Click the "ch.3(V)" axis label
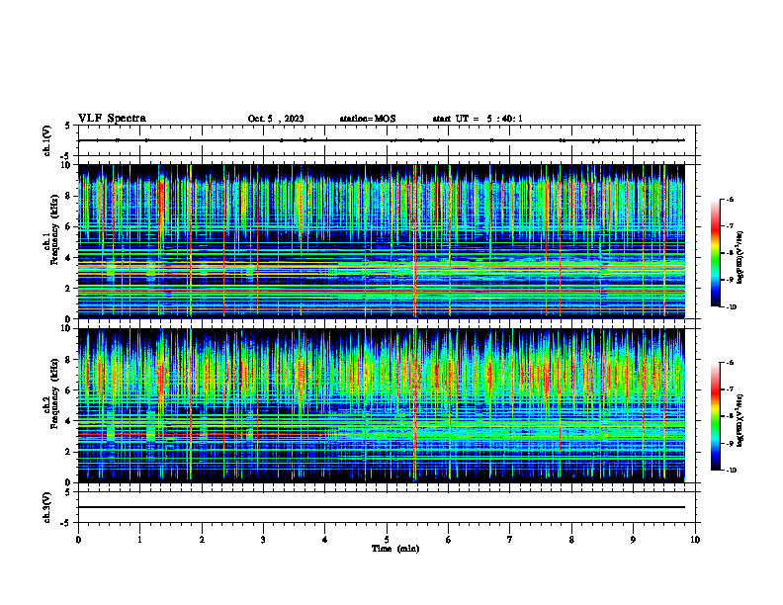 pyautogui.click(x=47, y=508)
